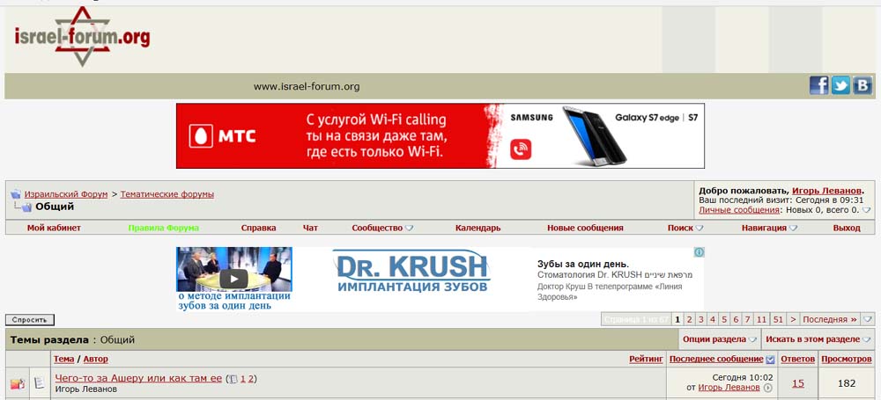
Task: Open the Личные сообщения link
Action: click(x=739, y=210)
